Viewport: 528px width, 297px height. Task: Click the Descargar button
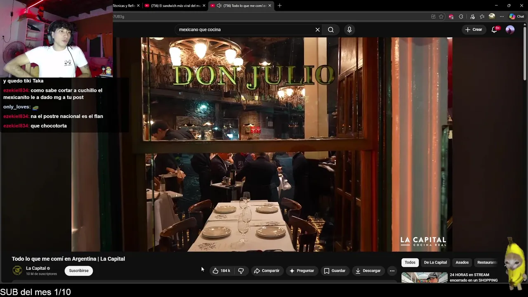[x=368, y=271]
